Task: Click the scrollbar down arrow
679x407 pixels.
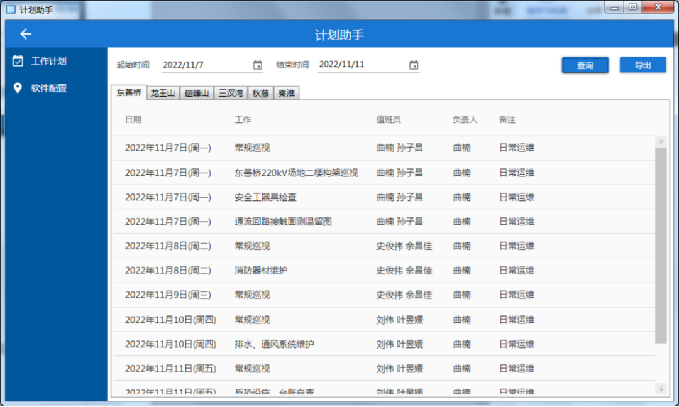Action: point(661,389)
